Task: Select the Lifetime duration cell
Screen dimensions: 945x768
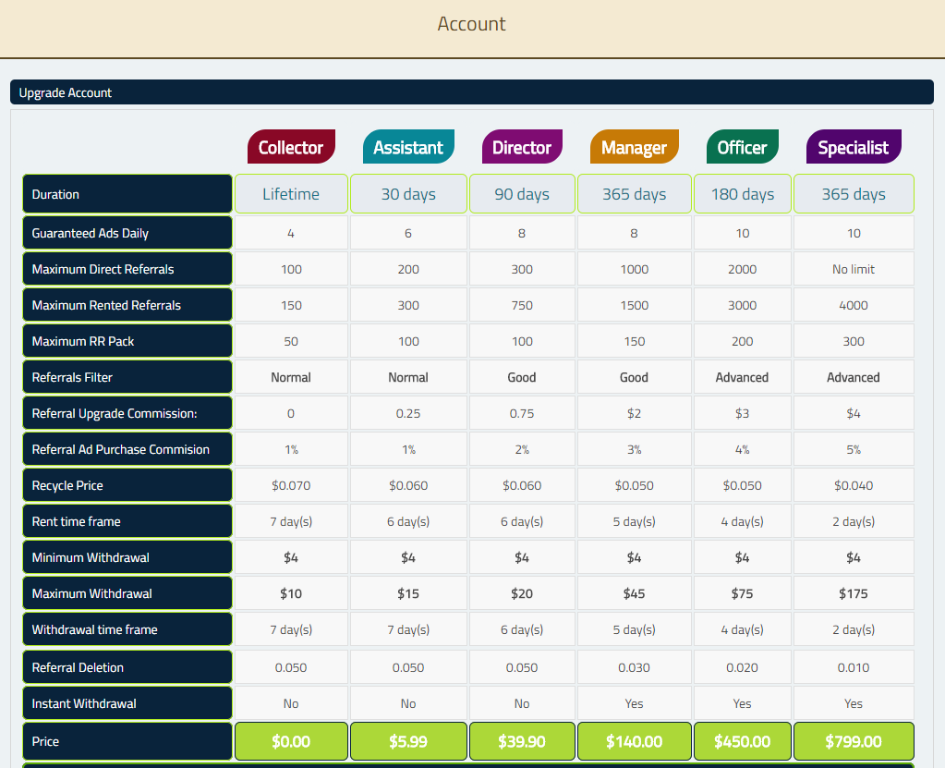Action: (291, 194)
